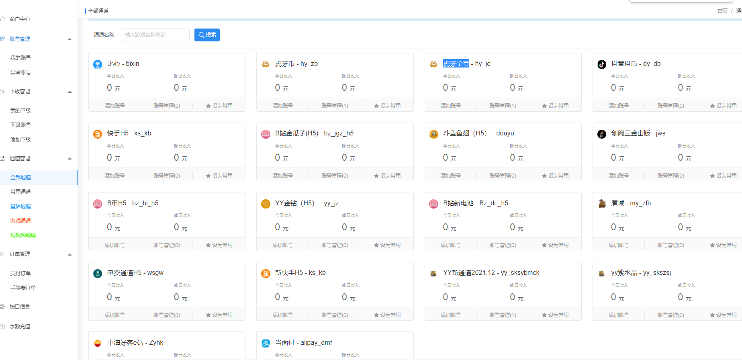The width and height of the screenshot is (742, 360).
Task: Collapse the 订单管理 menu group
Action: [69, 254]
